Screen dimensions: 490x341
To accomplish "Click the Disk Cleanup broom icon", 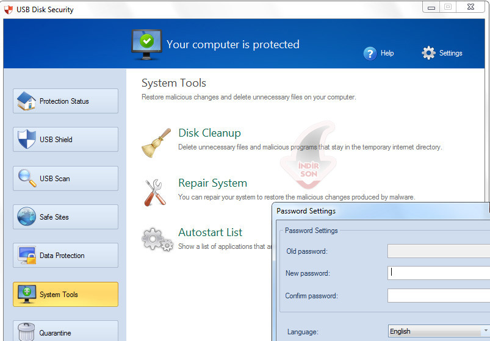I will point(156,143).
